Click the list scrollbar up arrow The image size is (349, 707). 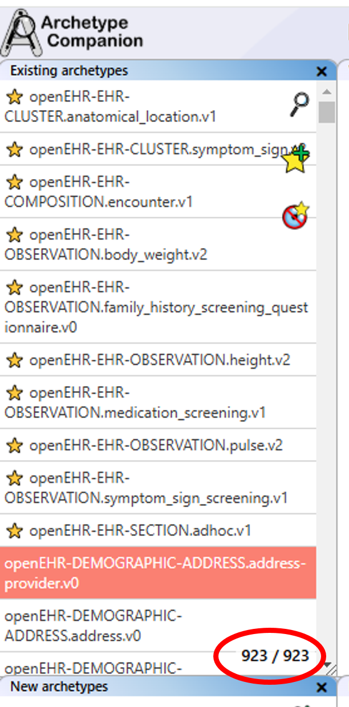point(327,92)
